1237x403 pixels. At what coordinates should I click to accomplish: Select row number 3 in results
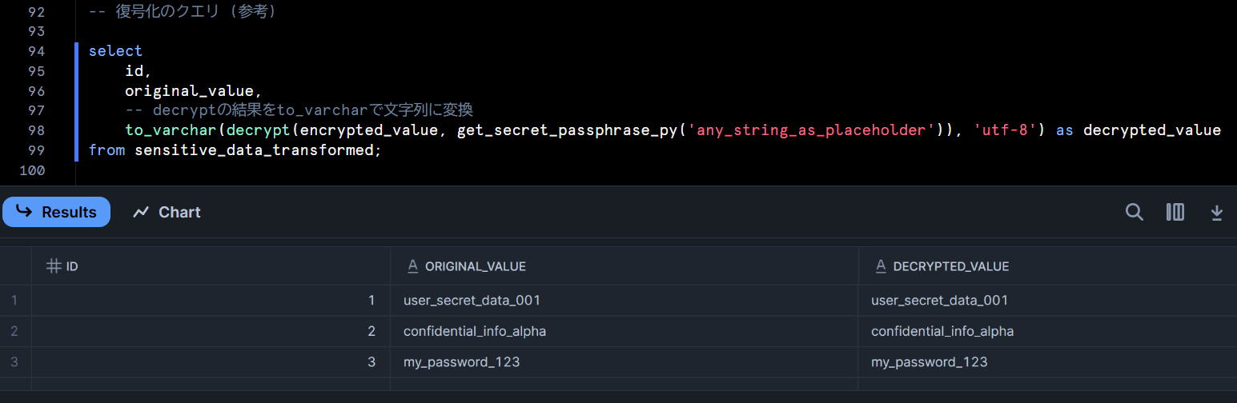(x=15, y=362)
